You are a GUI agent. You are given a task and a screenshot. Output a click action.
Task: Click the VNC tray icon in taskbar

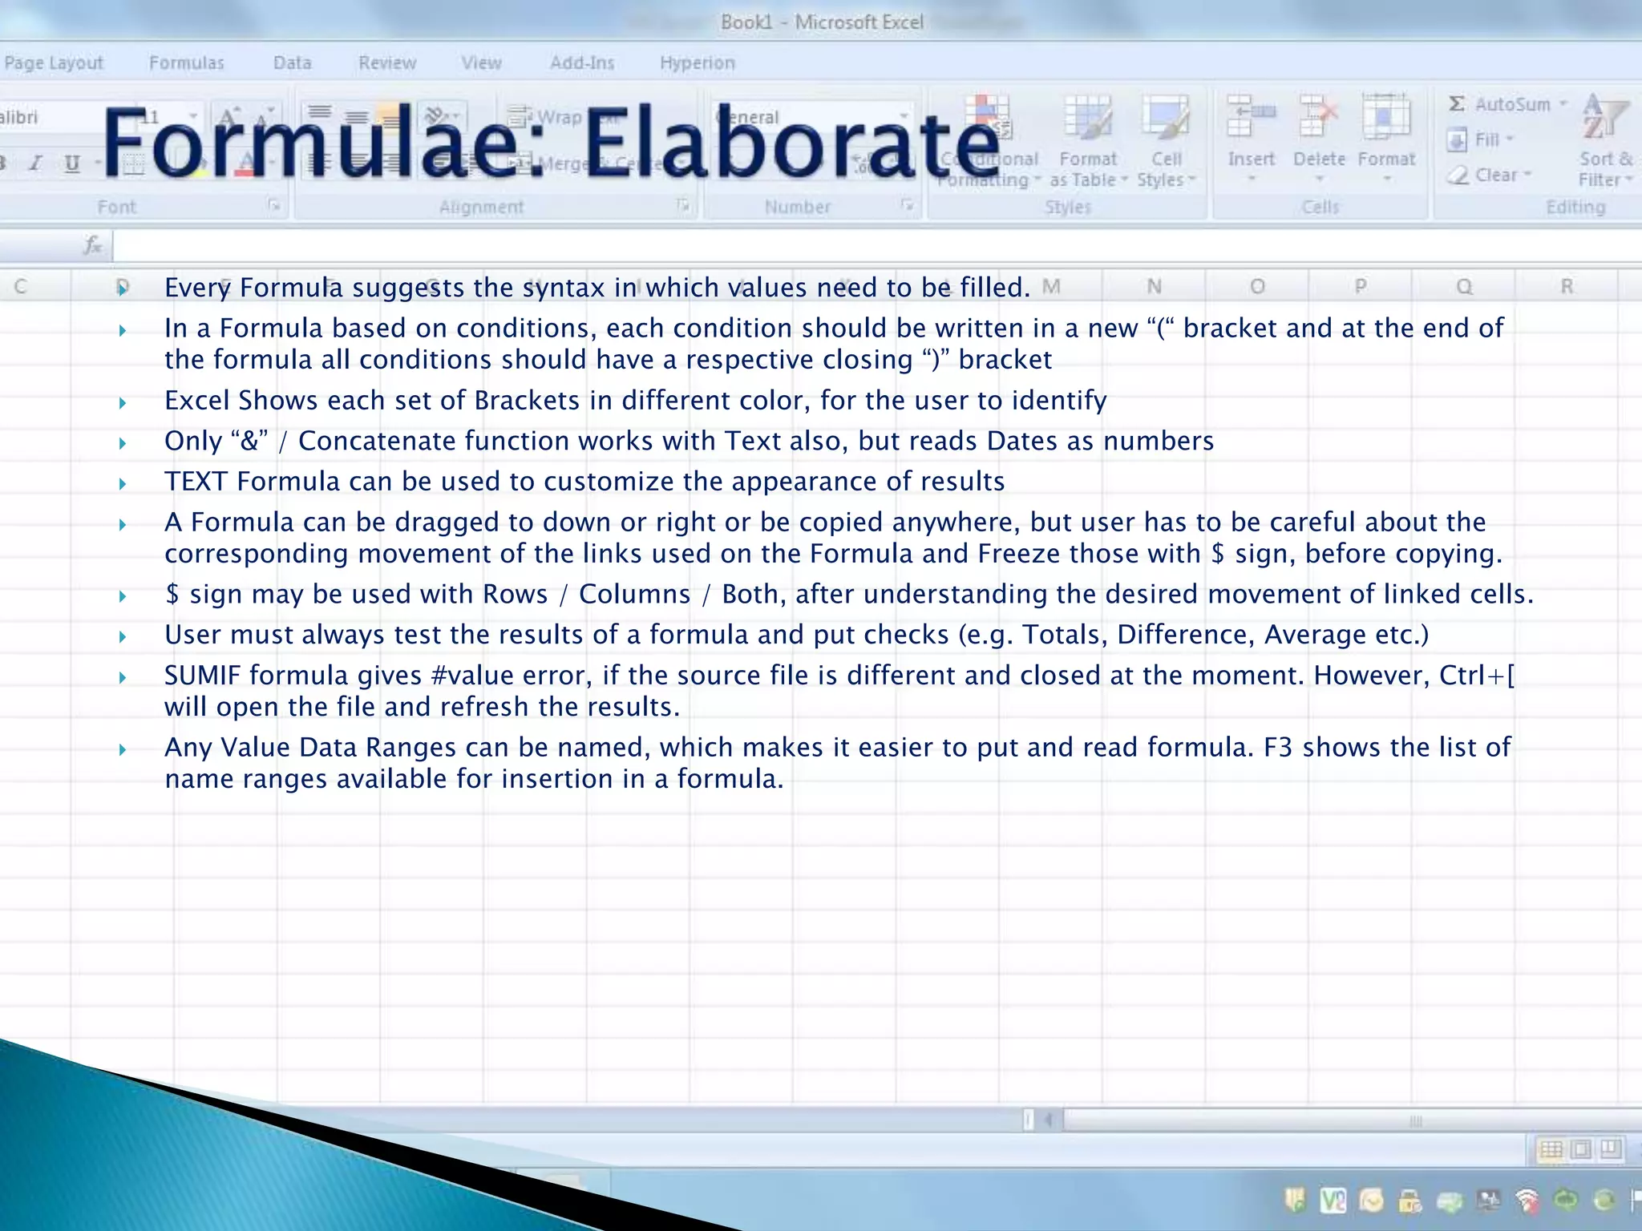coord(1333,1201)
